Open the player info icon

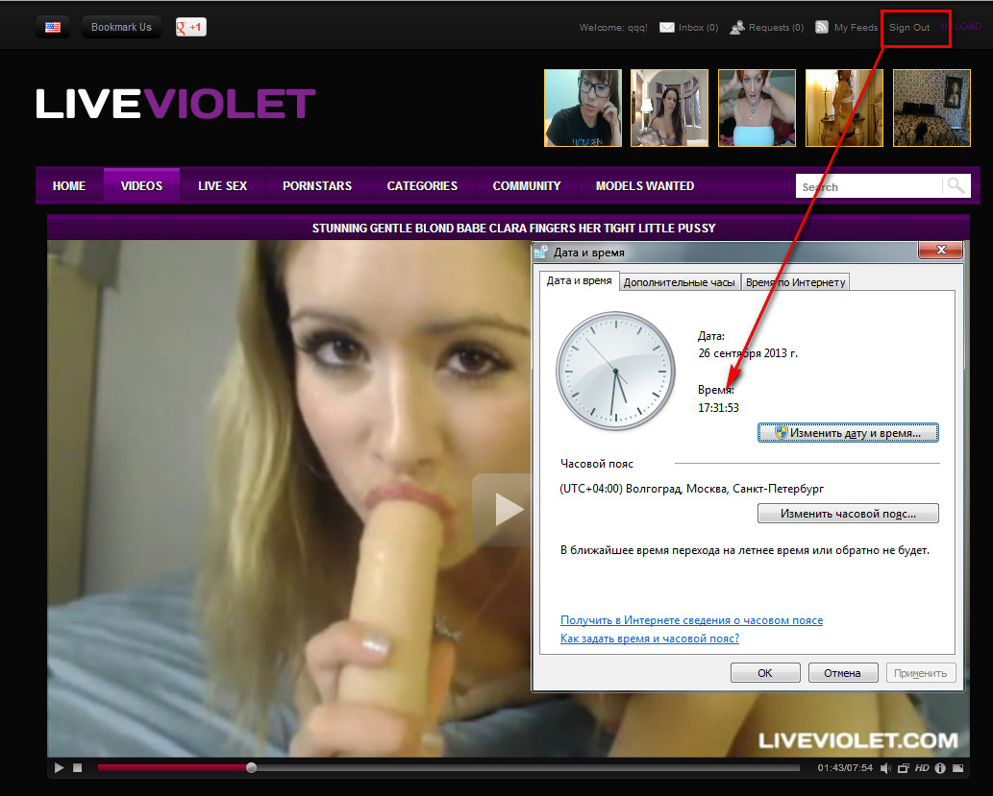click(x=940, y=768)
